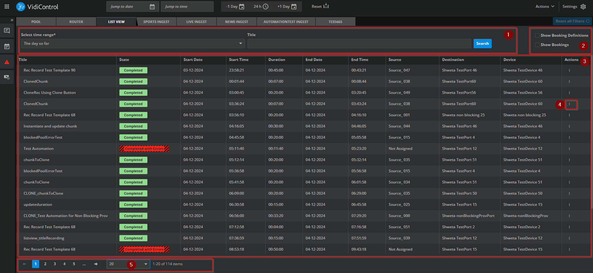Open the app launcher grid icon
This screenshot has width=593, height=273.
click(x=7, y=7)
